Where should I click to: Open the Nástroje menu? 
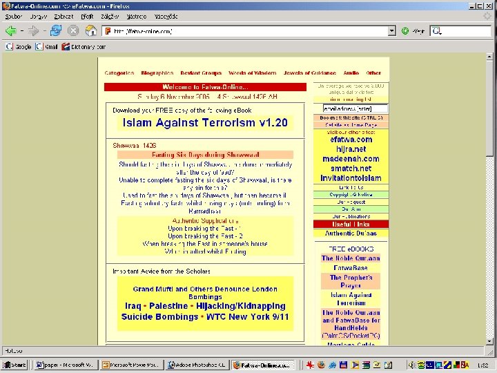pos(137,17)
